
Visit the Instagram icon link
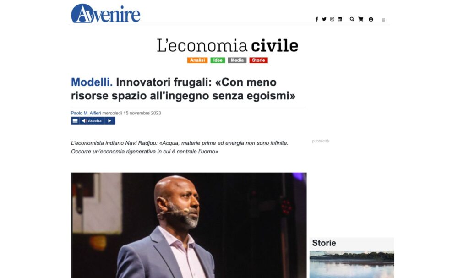pos(332,19)
